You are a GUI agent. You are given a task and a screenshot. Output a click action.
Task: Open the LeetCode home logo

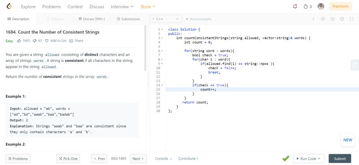(9, 6)
